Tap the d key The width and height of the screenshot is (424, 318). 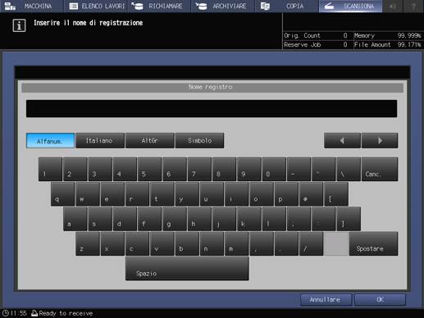click(125, 219)
